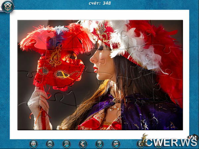Viewport: 199px width, 149px height.
Task: Open help with the question mark icon
Action: coord(99,144)
